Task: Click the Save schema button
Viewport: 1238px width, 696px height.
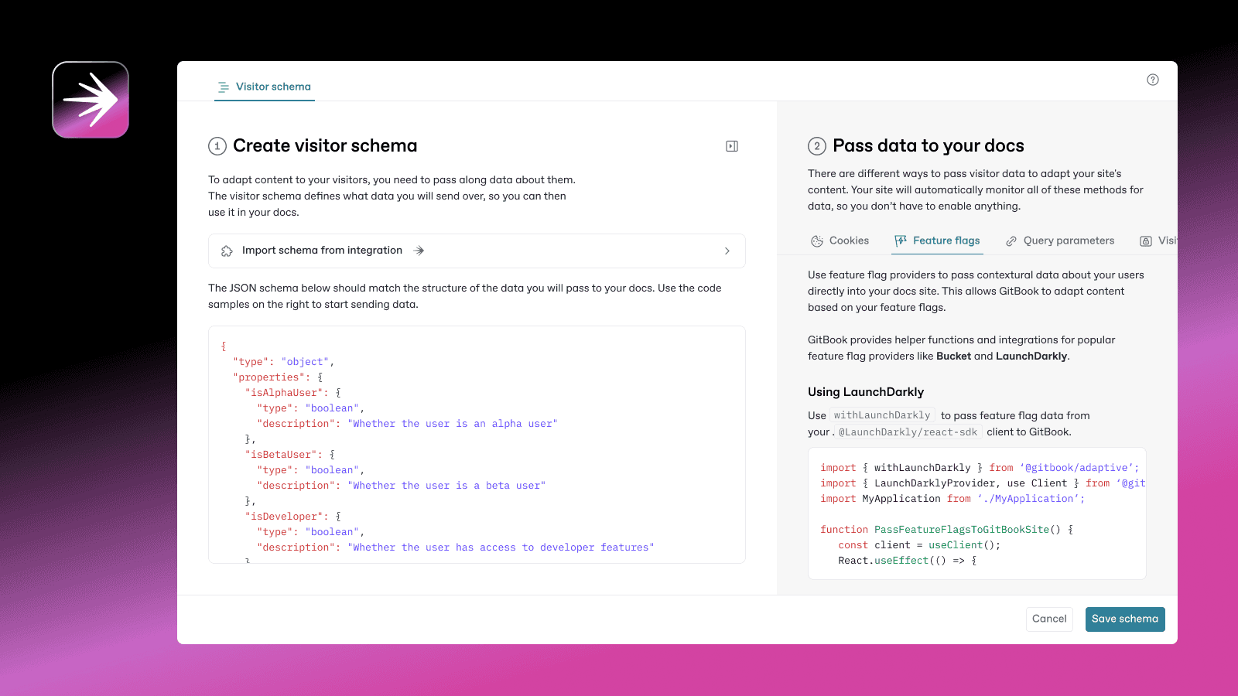Action: [x=1125, y=619]
